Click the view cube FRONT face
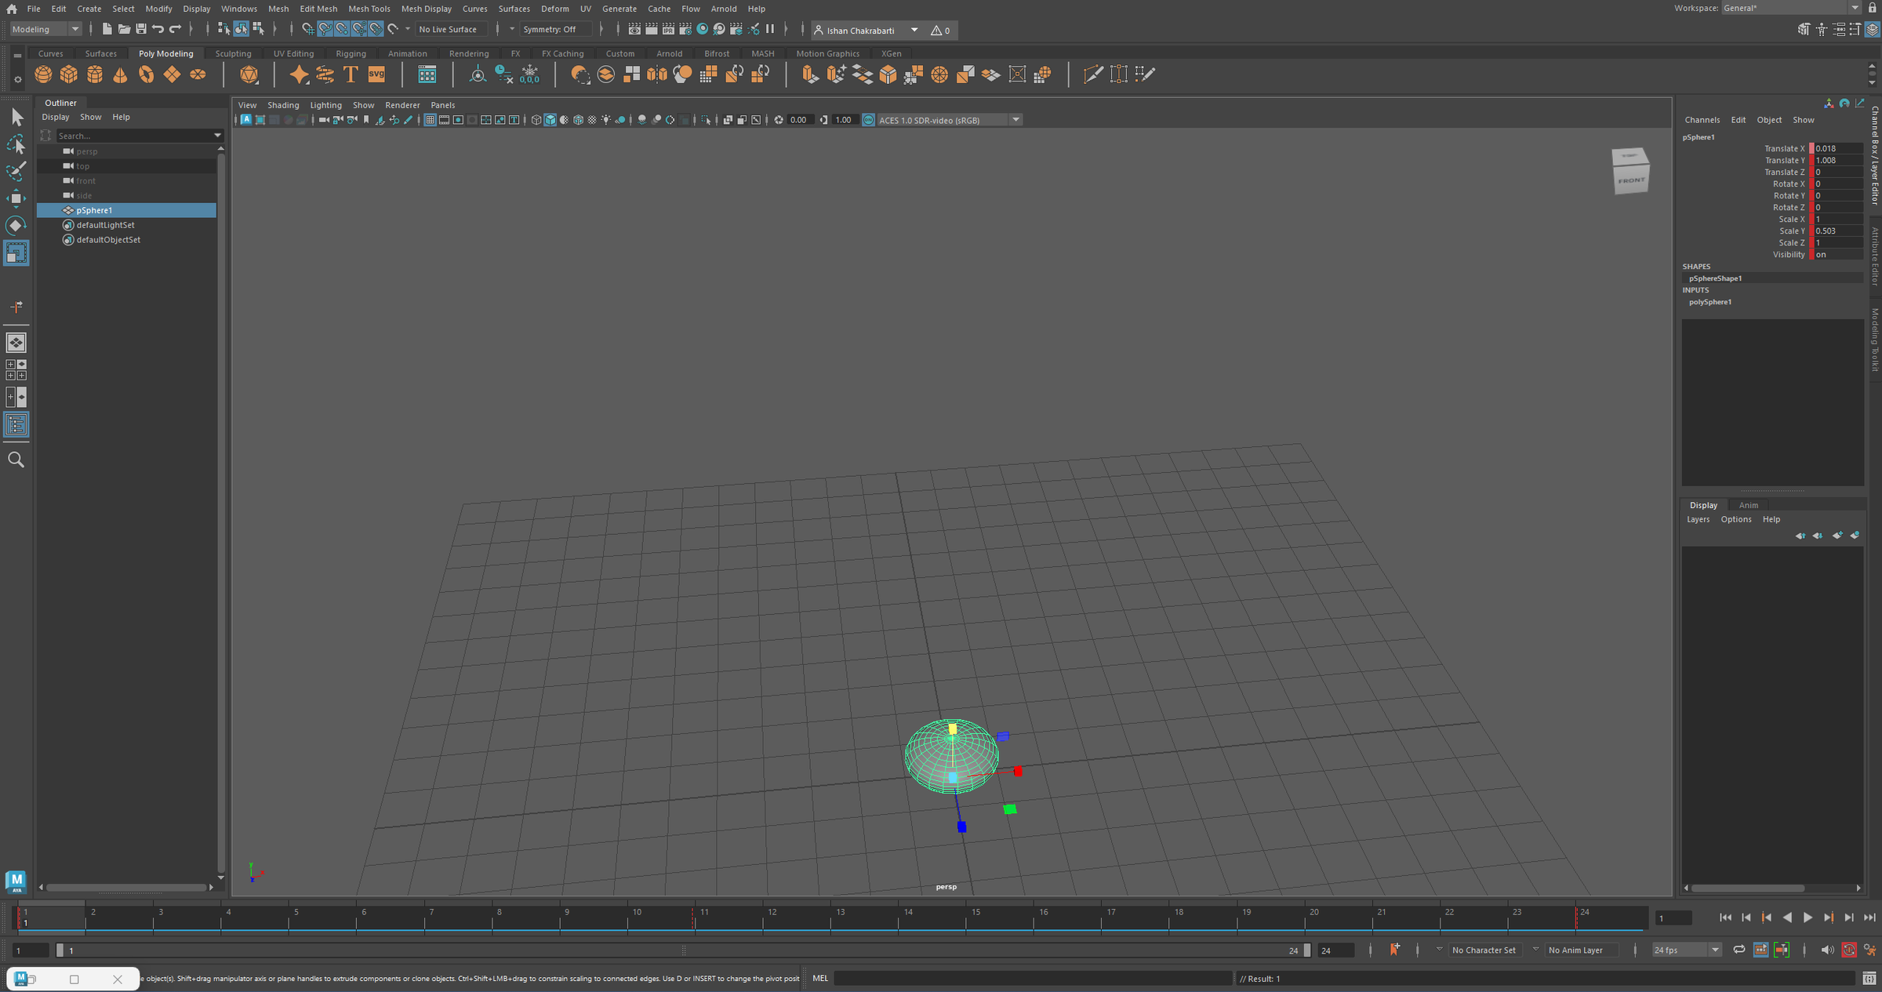1882x992 pixels. pos(1631,180)
